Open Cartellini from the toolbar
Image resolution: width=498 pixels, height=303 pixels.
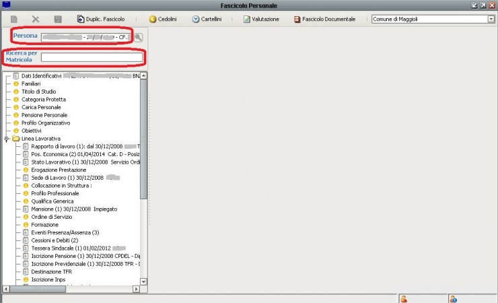click(207, 19)
